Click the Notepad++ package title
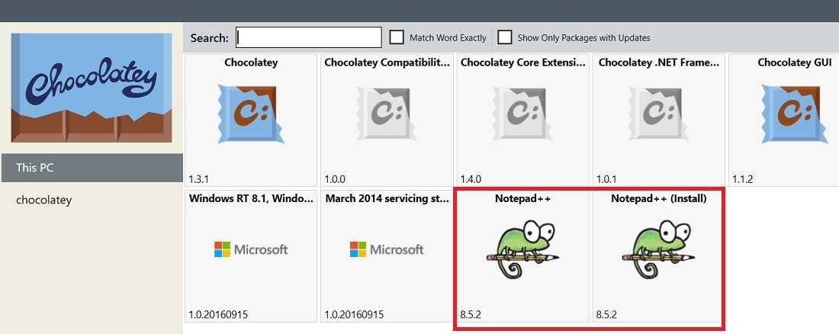 (x=523, y=198)
